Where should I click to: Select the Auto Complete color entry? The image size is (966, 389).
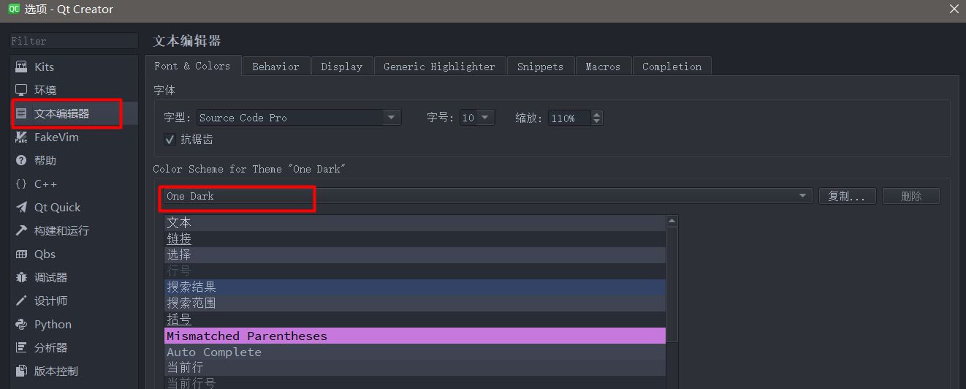tap(415, 352)
